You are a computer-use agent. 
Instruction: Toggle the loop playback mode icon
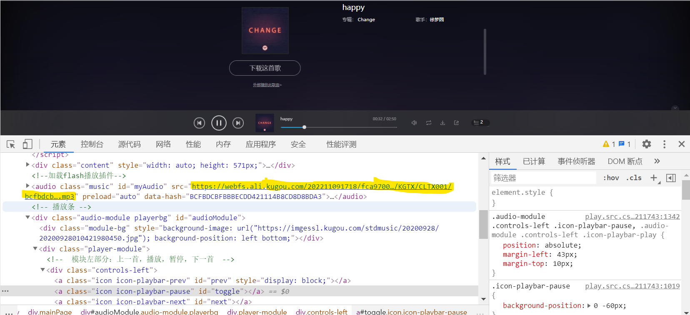tap(428, 123)
